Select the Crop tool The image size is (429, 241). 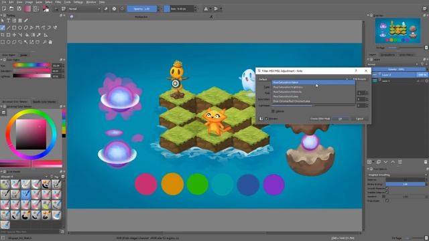pos(3,35)
